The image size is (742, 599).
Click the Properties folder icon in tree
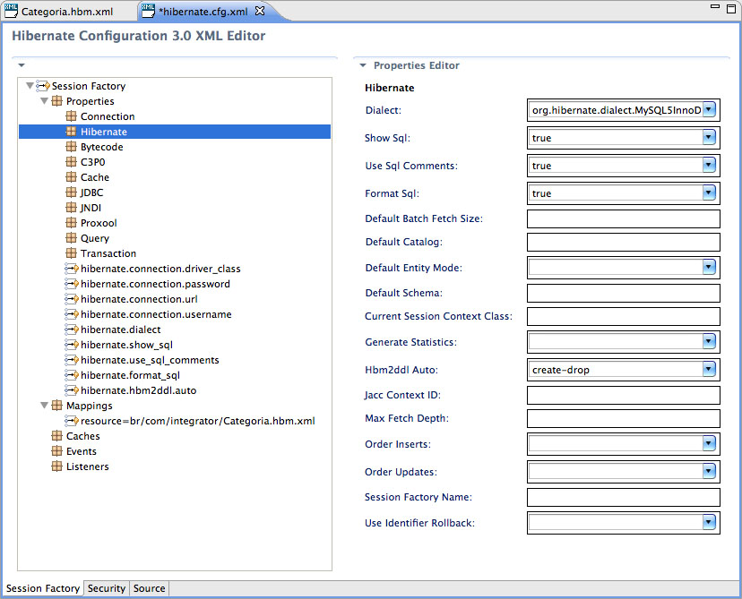click(x=56, y=101)
